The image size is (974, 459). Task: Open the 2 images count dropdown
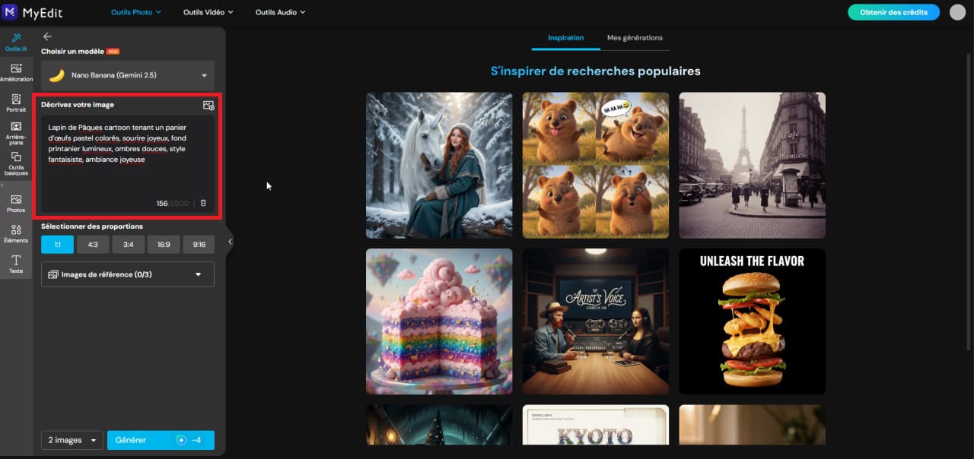click(x=72, y=440)
